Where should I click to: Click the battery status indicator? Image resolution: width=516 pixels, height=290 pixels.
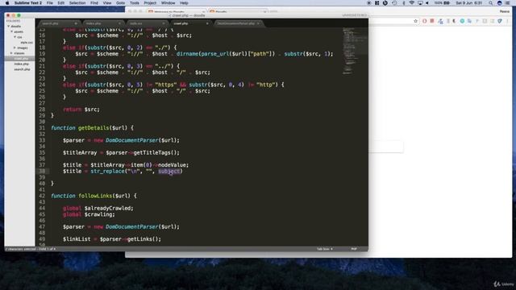(442, 3)
